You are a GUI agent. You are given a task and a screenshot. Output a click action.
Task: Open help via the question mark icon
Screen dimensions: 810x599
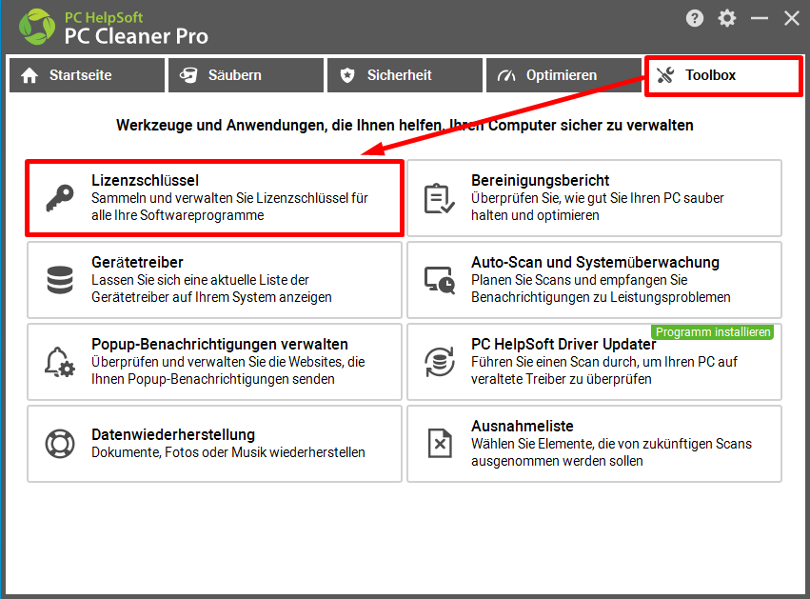(x=695, y=19)
